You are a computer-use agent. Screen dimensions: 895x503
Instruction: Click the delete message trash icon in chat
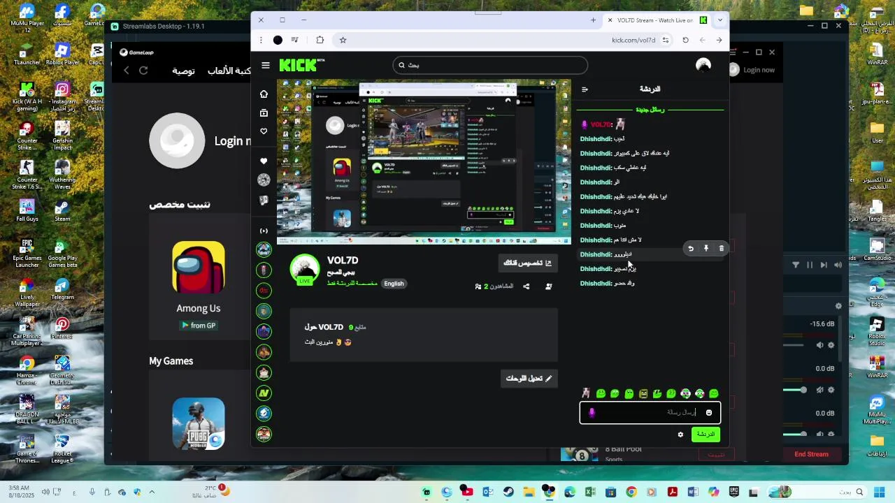coord(722,248)
